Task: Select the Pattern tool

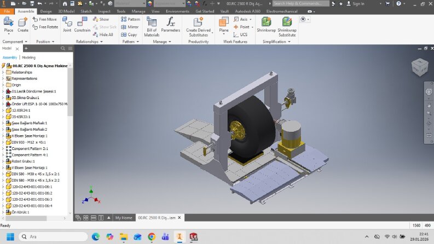Action: (130, 19)
